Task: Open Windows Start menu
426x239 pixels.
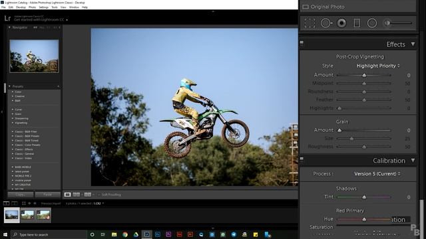Action: pos(5,234)
